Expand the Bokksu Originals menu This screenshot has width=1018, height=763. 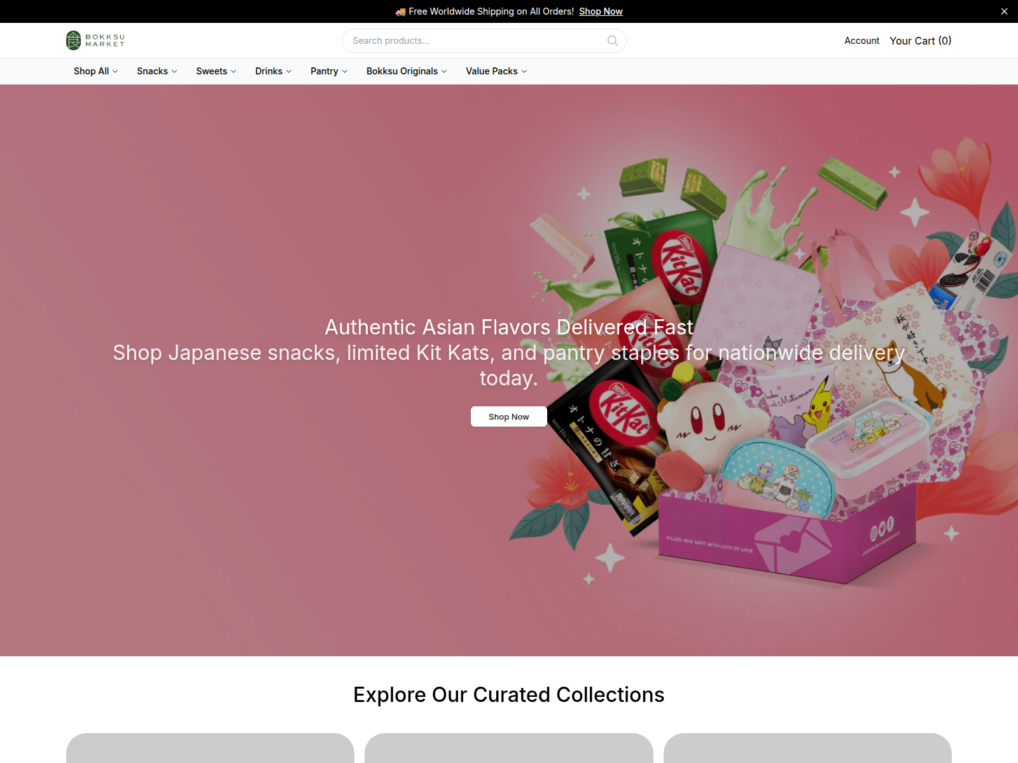407,71
